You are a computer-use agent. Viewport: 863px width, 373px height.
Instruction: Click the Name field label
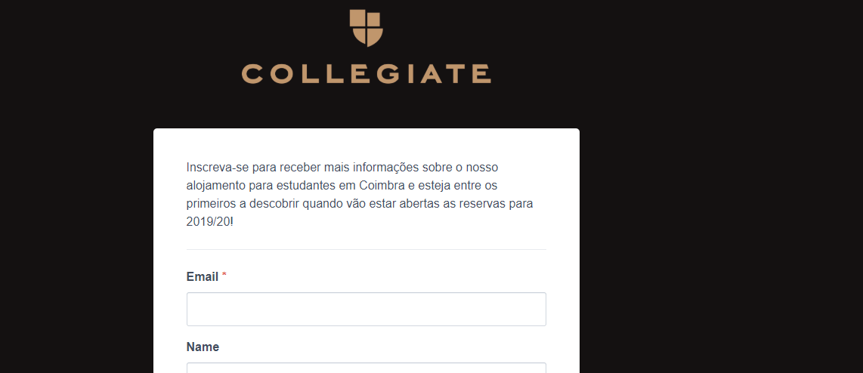pyautogui.click(x=203, y=347)
